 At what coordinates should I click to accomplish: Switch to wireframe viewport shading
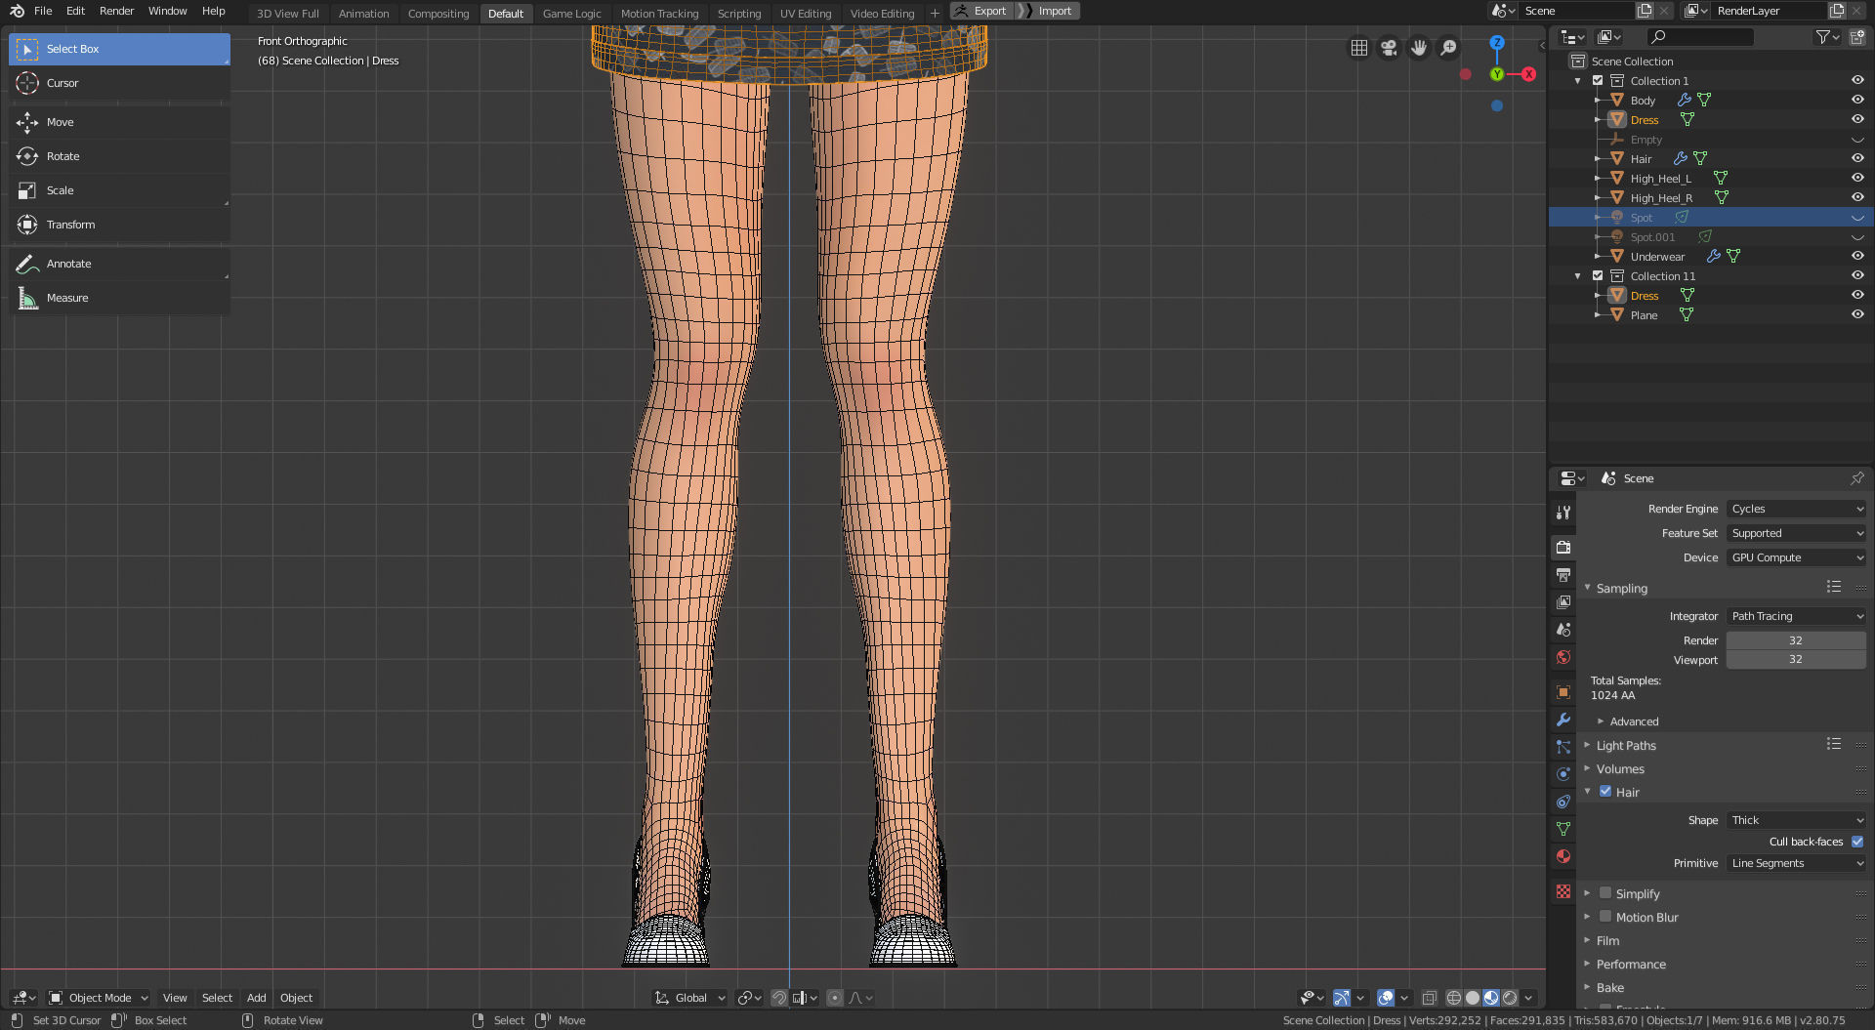click(1454, 998)
